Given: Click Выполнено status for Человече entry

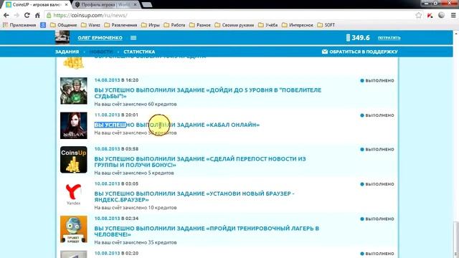Looking at the screenshot, I should pyautogui.click(x=377, y=219).
